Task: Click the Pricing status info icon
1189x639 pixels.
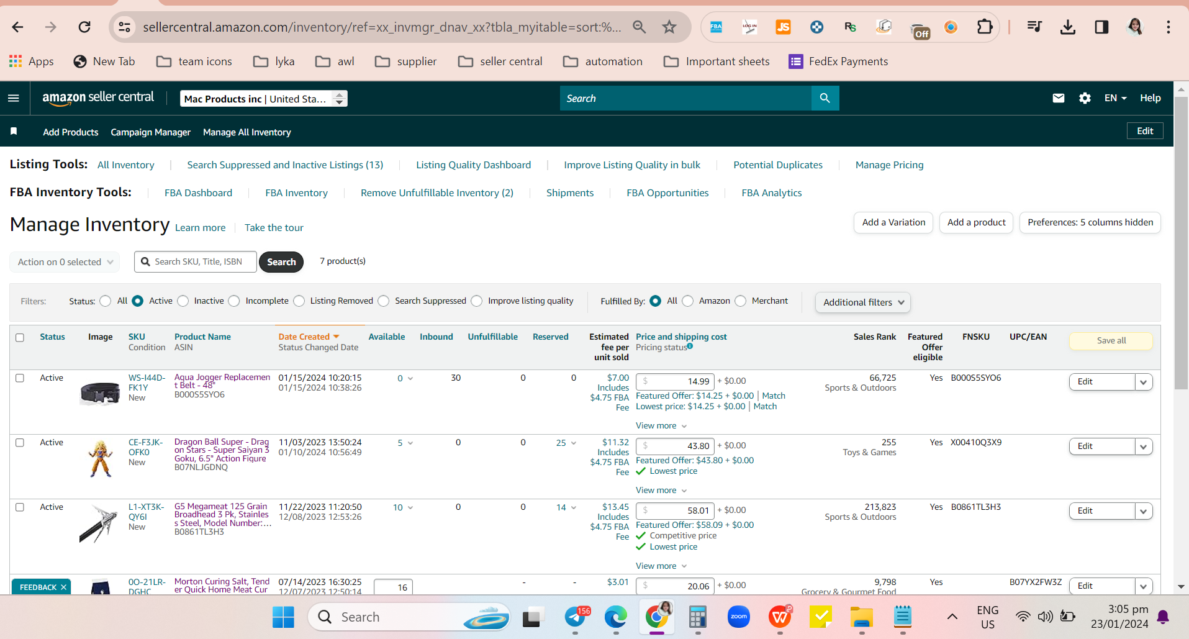Action: point(690,347)
